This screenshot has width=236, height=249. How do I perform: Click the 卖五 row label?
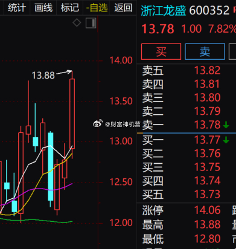pos(153,71)
